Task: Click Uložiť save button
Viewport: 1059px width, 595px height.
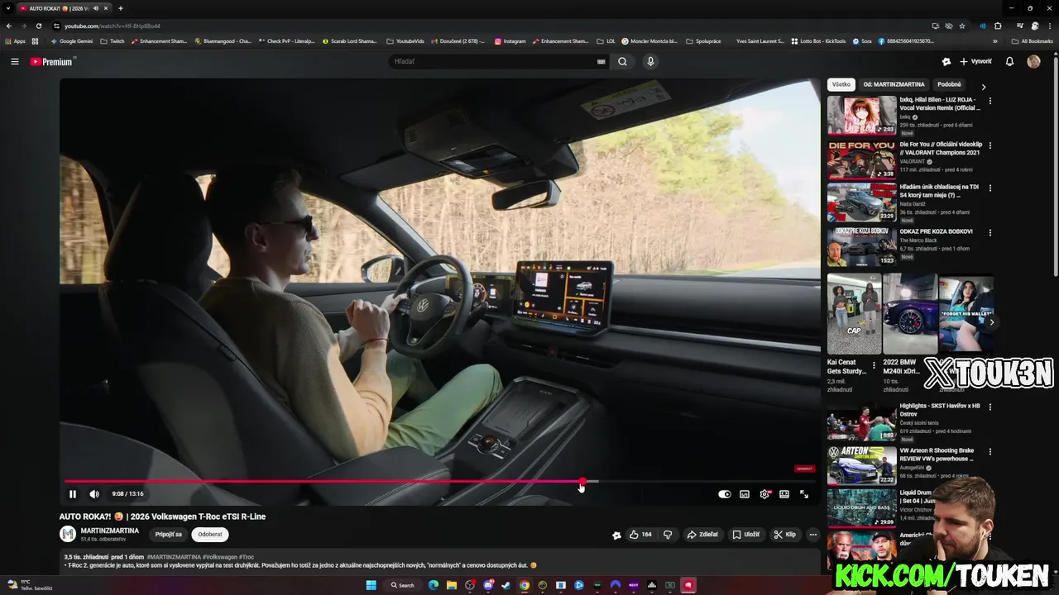Action: click(746, 535)
